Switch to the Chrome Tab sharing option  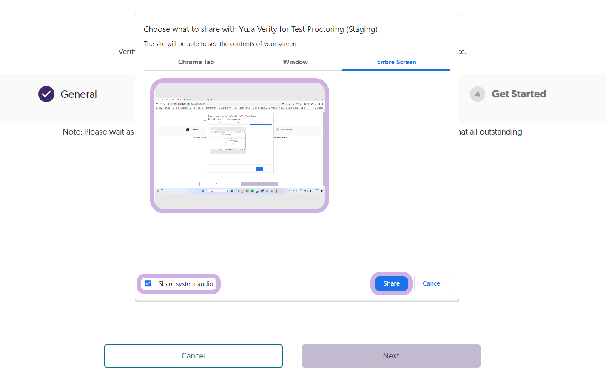[x=196, y=62]
